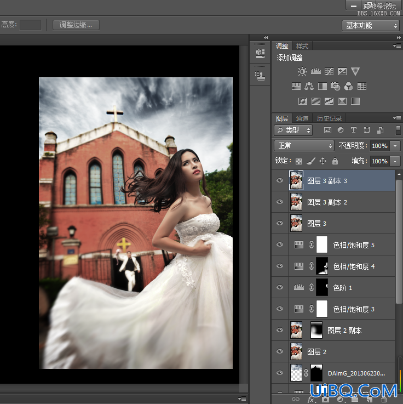The height and width of the screenshot is (404, 403).
Task: Add a Threshold adjustment
Action: coord(329,101)
